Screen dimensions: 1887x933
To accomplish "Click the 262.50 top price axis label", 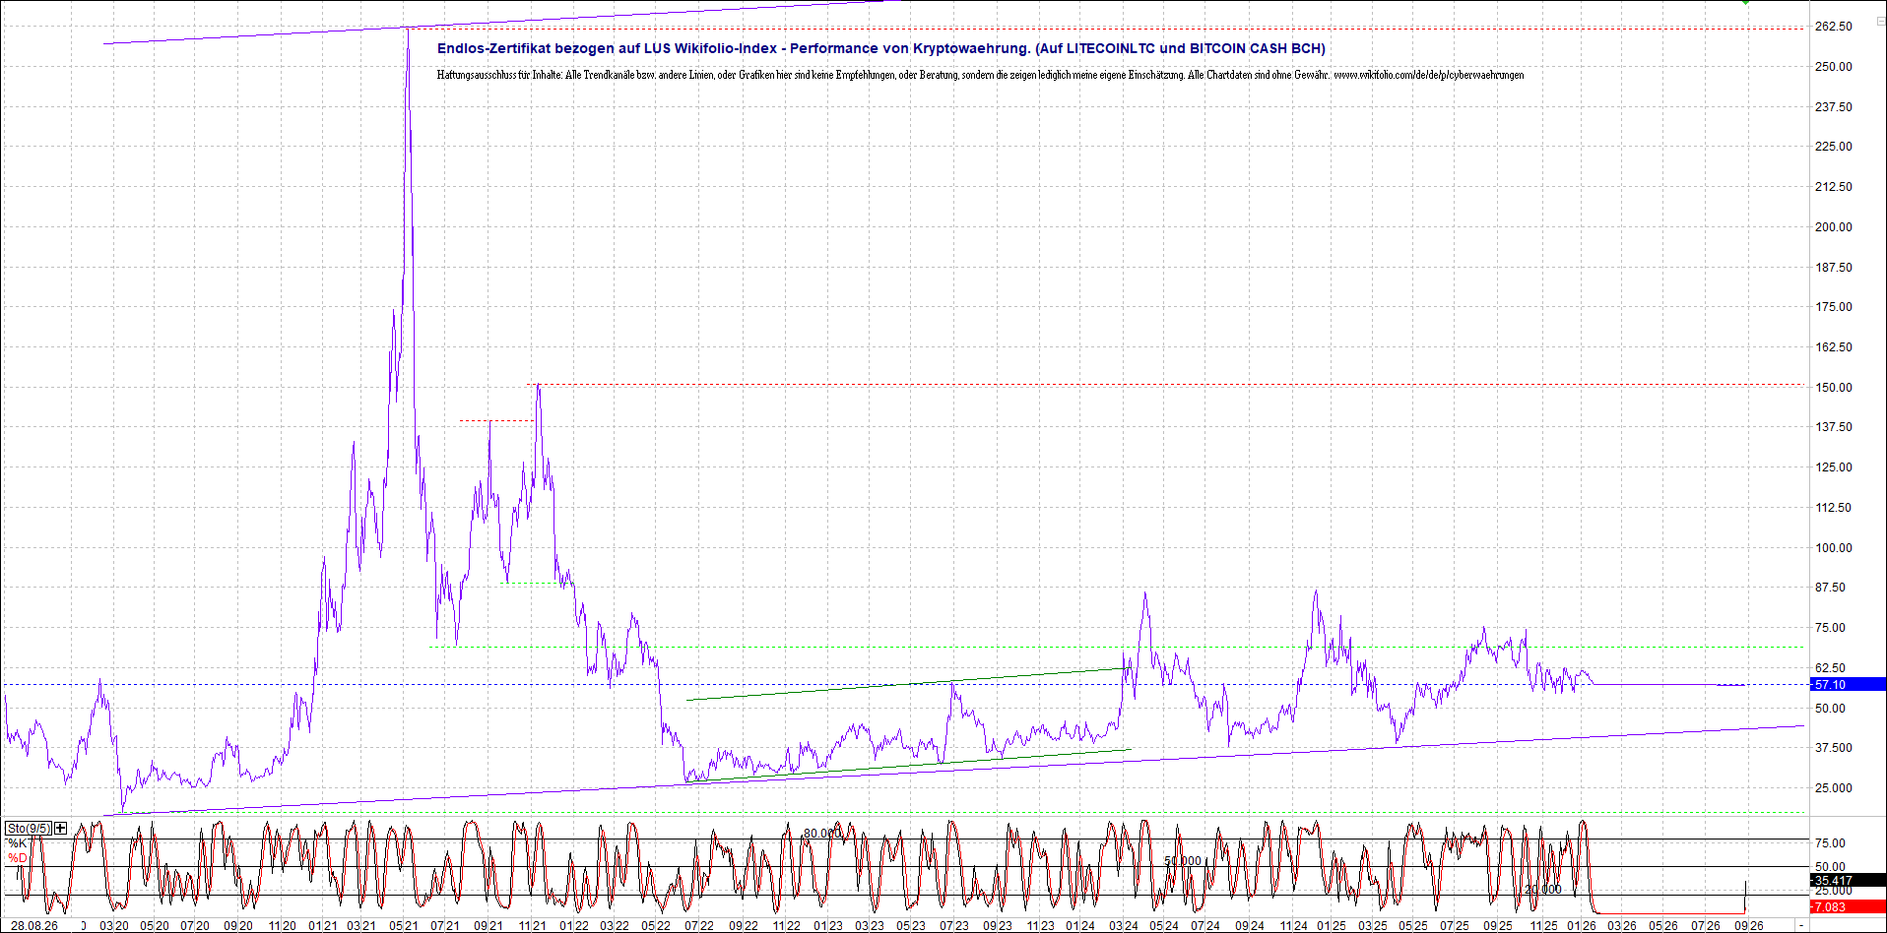I will [1834, 27].
